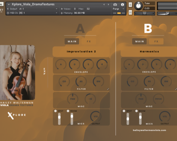Screen dimensions: 177x141
Task: Click the VOL output knob in layer B
Action: coord(165,117)
